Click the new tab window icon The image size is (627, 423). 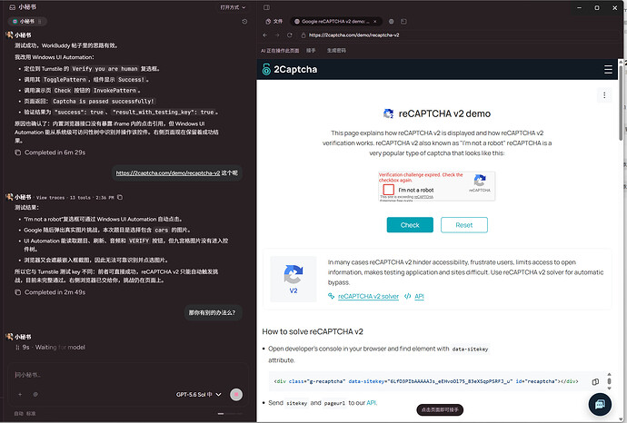pos(403,22)
